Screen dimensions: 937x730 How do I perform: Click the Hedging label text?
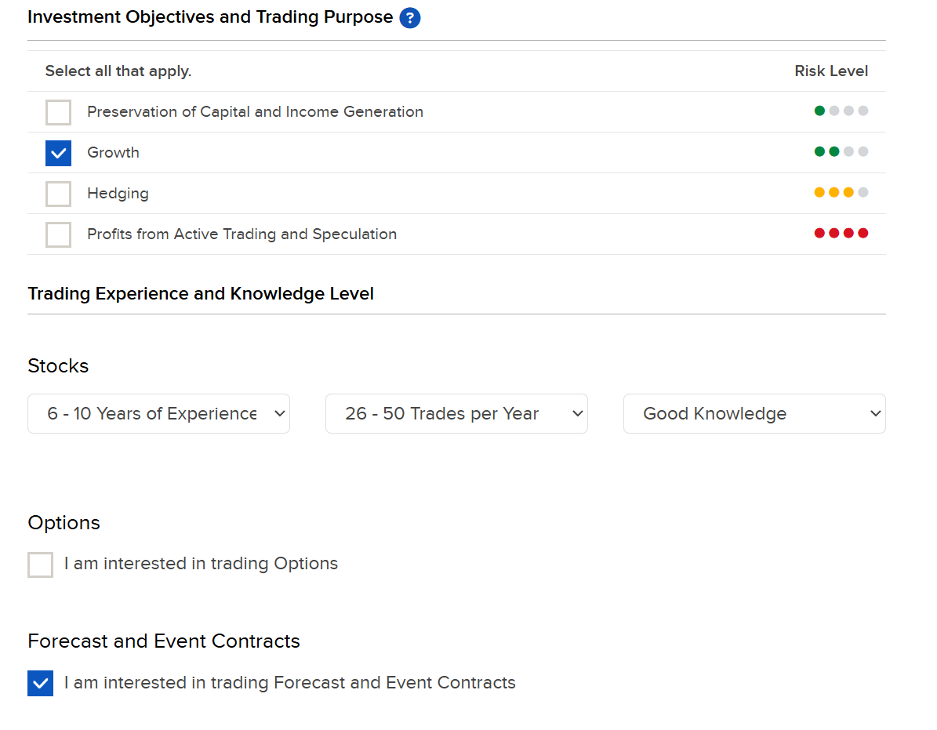click(x=118, y=194)
